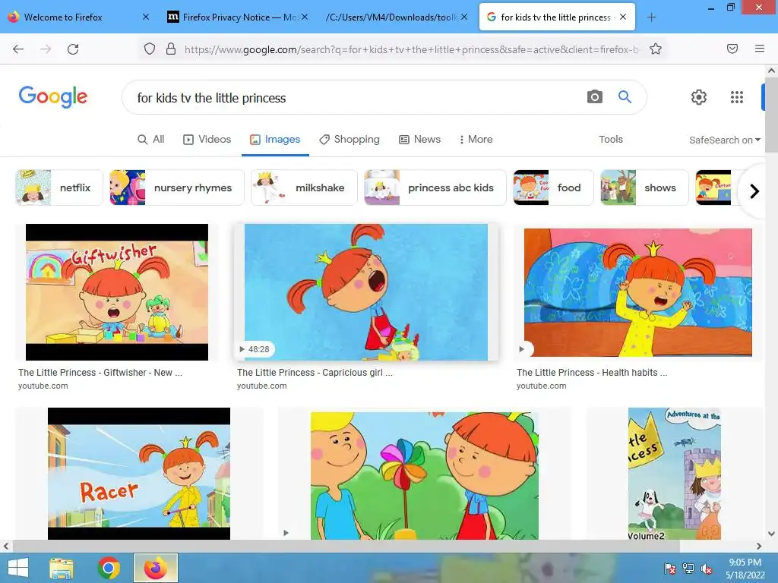
Task: Search by image using camera icon
Action: (594, 96)
